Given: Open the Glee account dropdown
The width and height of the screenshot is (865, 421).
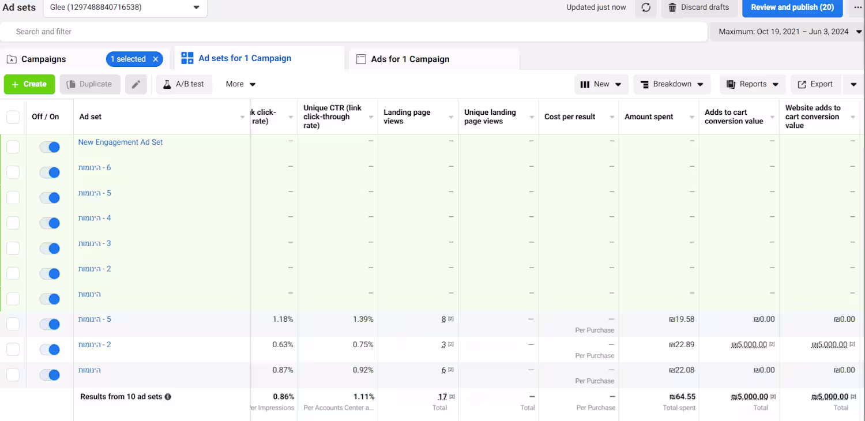Looking at the screenshot, I should click(x=125, y=7).
